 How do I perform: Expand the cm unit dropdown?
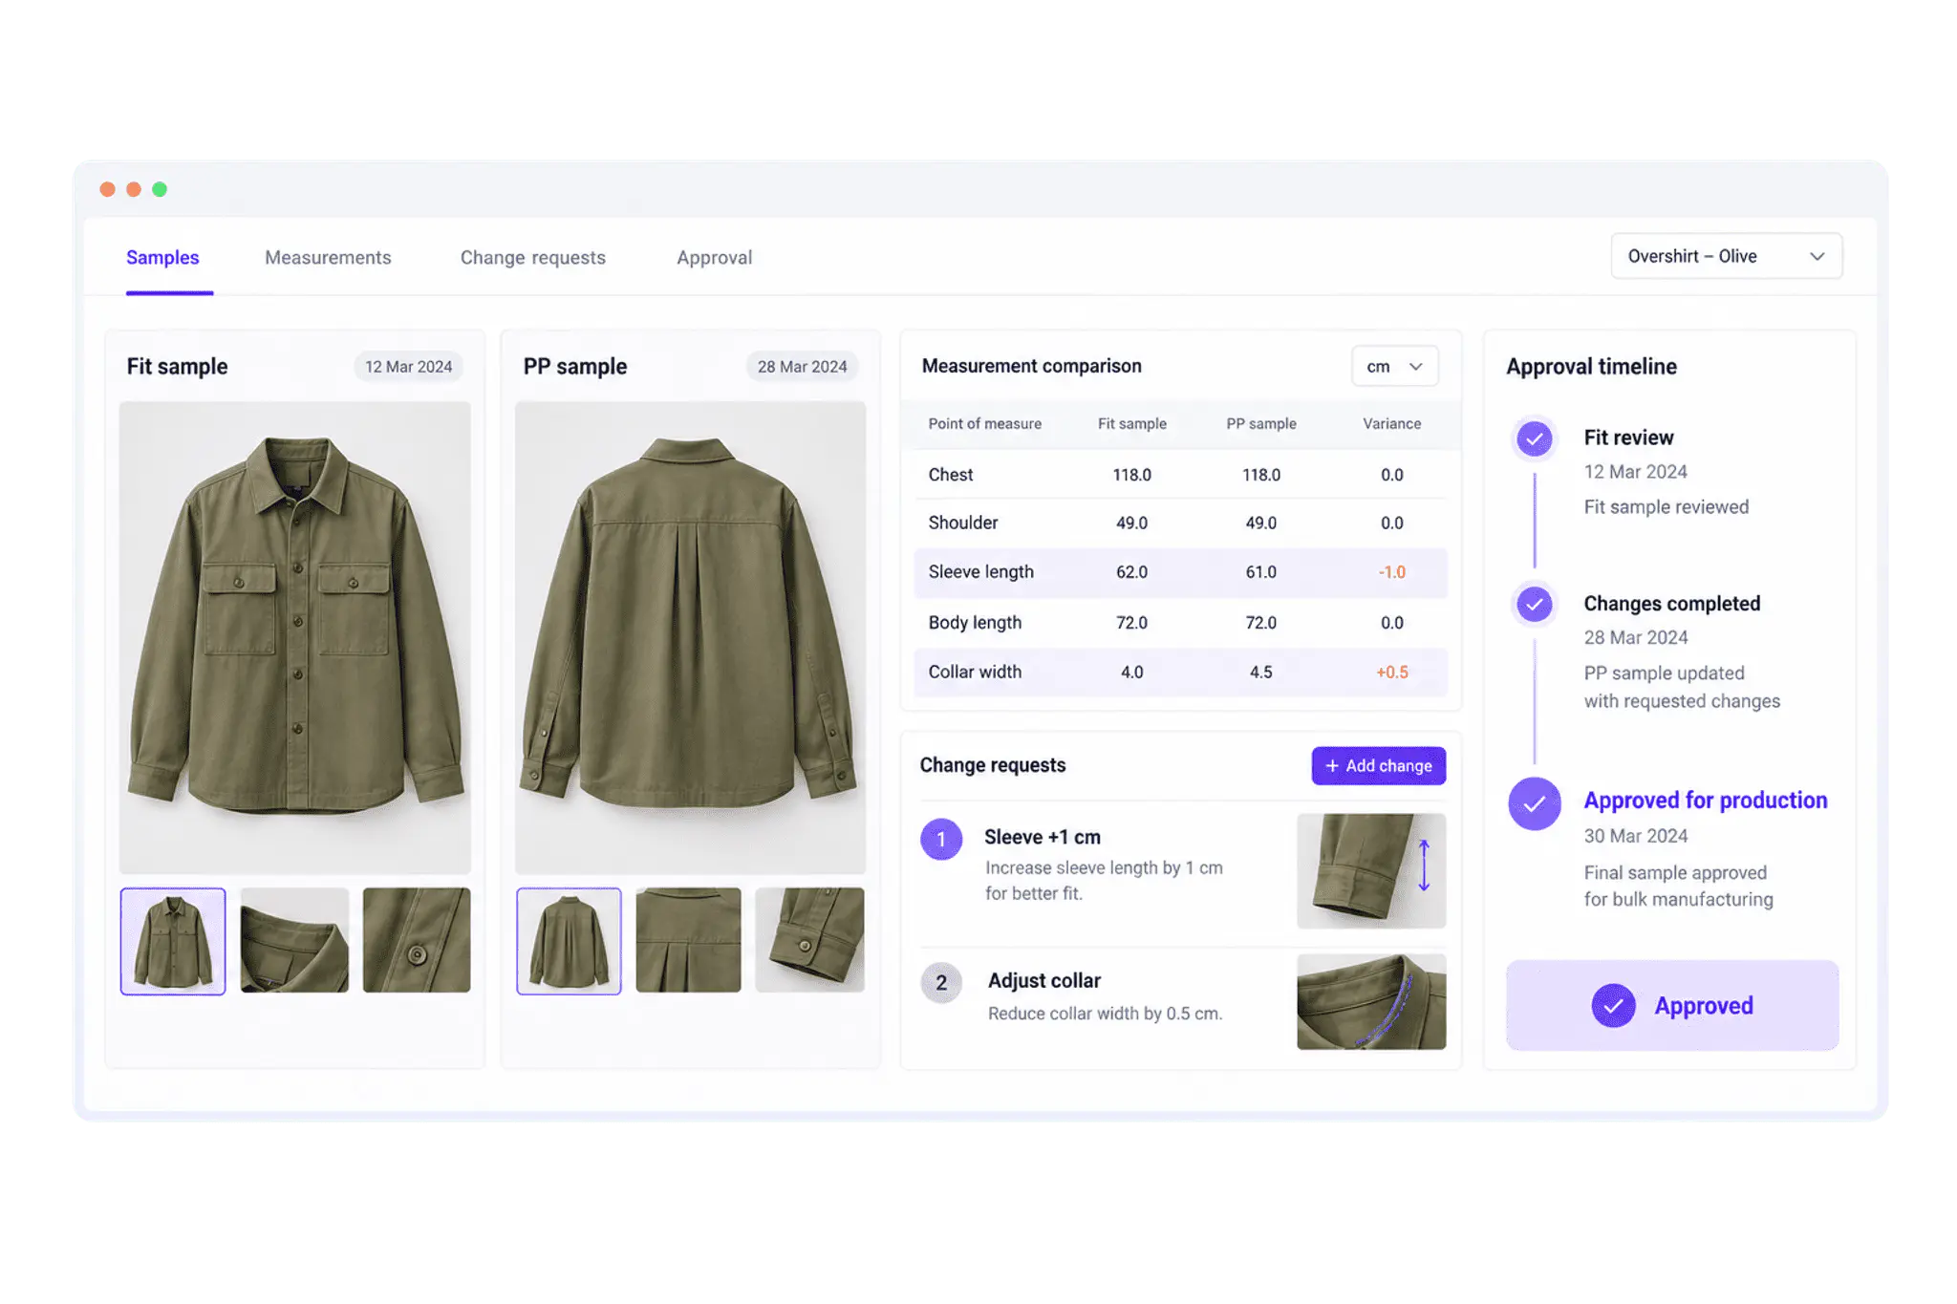[x=1394, y=367]
